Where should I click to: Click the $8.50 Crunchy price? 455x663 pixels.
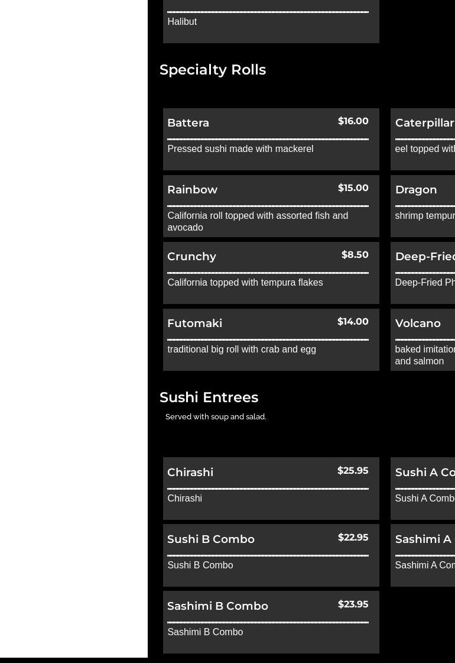tap(355, 255)
